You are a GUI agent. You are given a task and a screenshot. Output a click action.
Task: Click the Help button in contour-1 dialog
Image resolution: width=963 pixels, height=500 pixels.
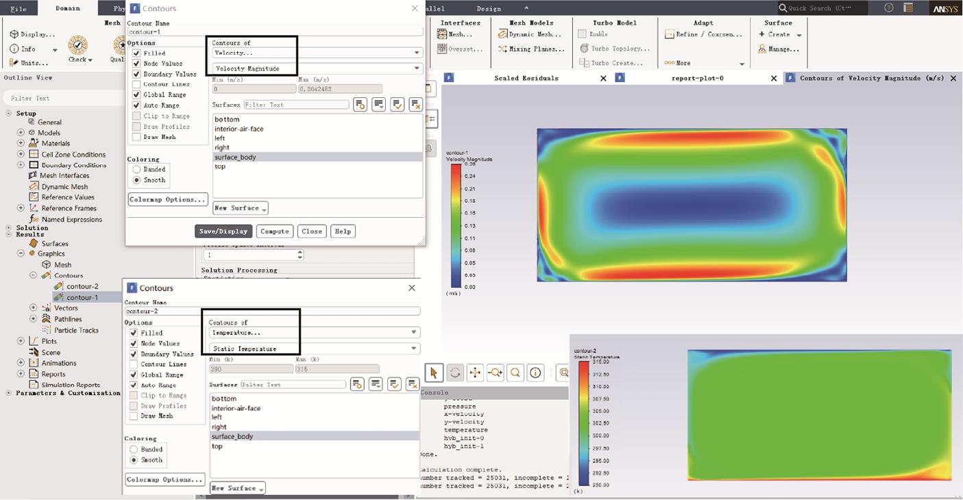click(x=343, y=232)
